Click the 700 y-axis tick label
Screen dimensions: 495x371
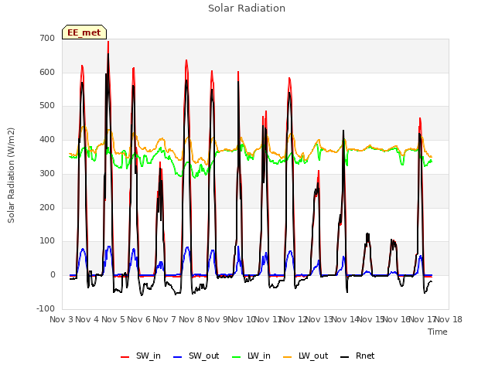47,38
